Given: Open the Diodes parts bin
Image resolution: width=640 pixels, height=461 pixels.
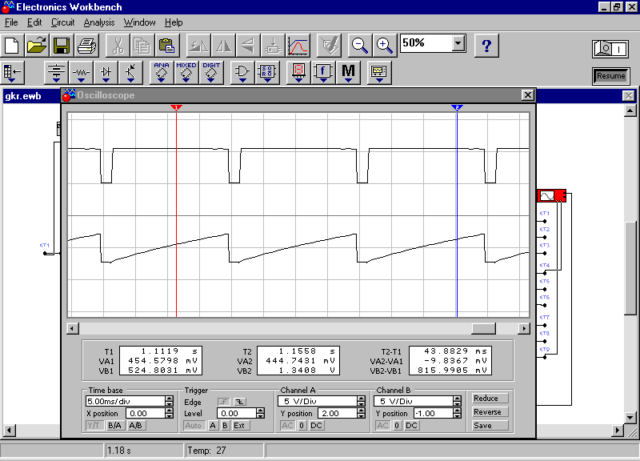Looking at the screenshot, I should [106, 73].
